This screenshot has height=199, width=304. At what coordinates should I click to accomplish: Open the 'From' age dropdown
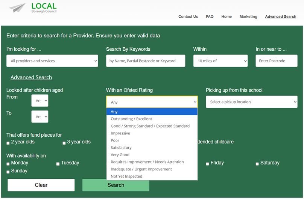point(40,101)
